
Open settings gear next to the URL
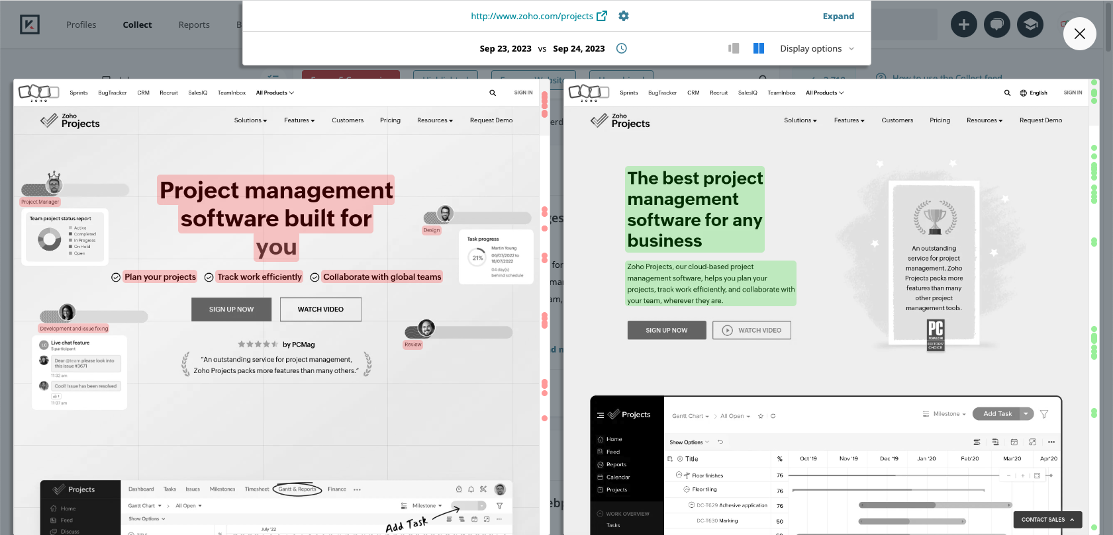tap(623, 16)
